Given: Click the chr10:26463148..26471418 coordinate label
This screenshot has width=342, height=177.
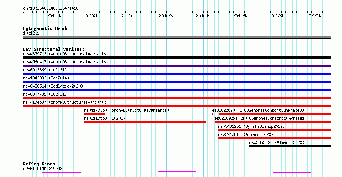Looking at the screenshot, I should pos(51,8).
